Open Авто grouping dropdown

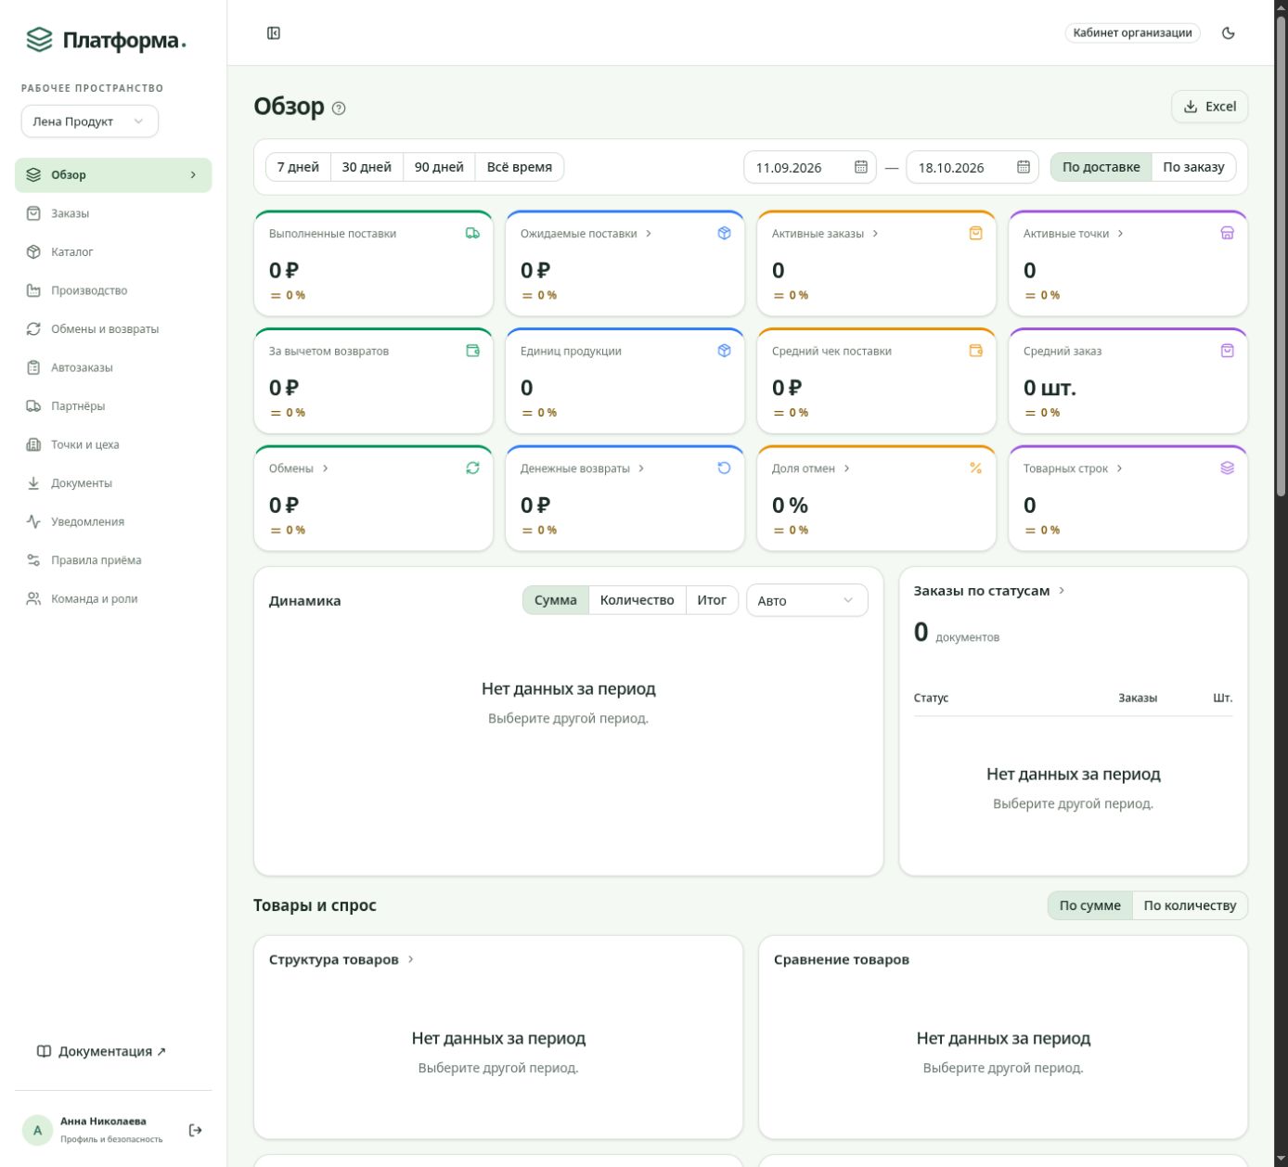coord(806,600)
